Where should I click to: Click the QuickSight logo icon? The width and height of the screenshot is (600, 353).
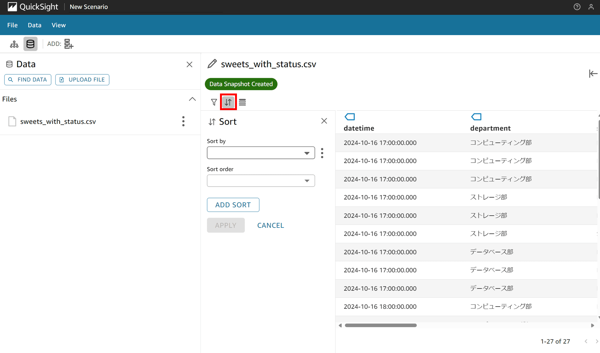(x=12, y=7)
